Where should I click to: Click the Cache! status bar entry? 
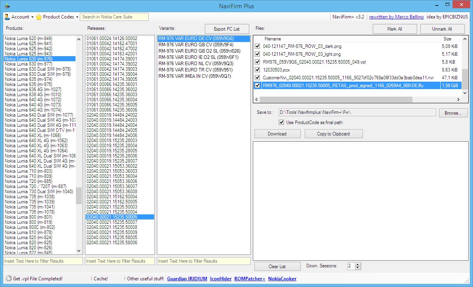101,279
